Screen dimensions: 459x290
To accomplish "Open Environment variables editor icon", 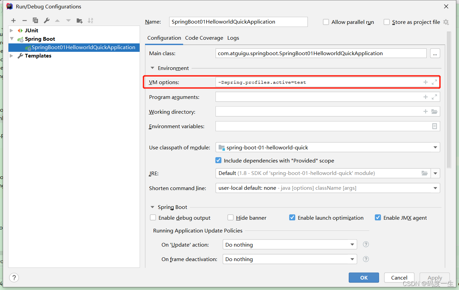I will 434,126.
